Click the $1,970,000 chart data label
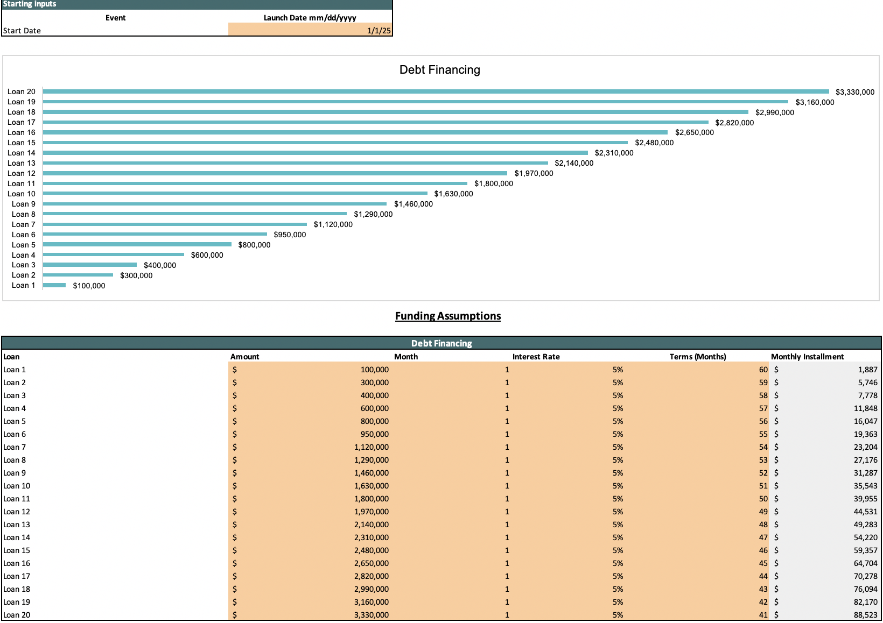 click(534, 173)
